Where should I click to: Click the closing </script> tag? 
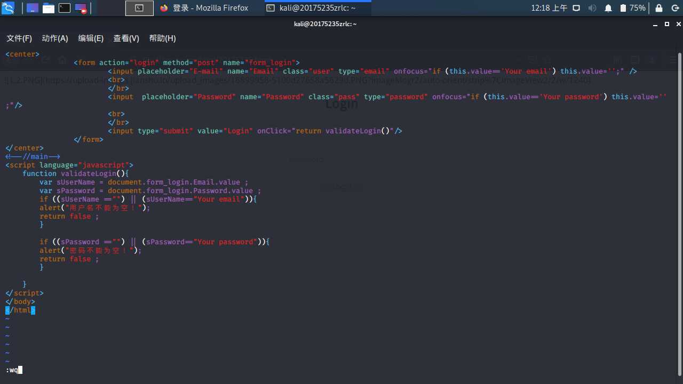[25, 293]
